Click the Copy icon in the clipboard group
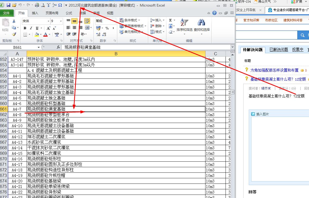The width and height of the screenshot is (309, 198). coord(14,28)
